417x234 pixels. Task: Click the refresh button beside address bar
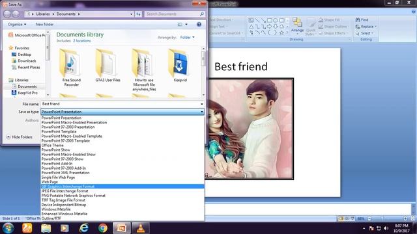(x=138, y=14)
